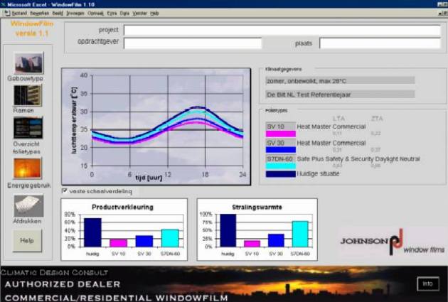Open the Gebouwtype building icon
The height and width of the screenshot is (302, 448).
[29, 63]
